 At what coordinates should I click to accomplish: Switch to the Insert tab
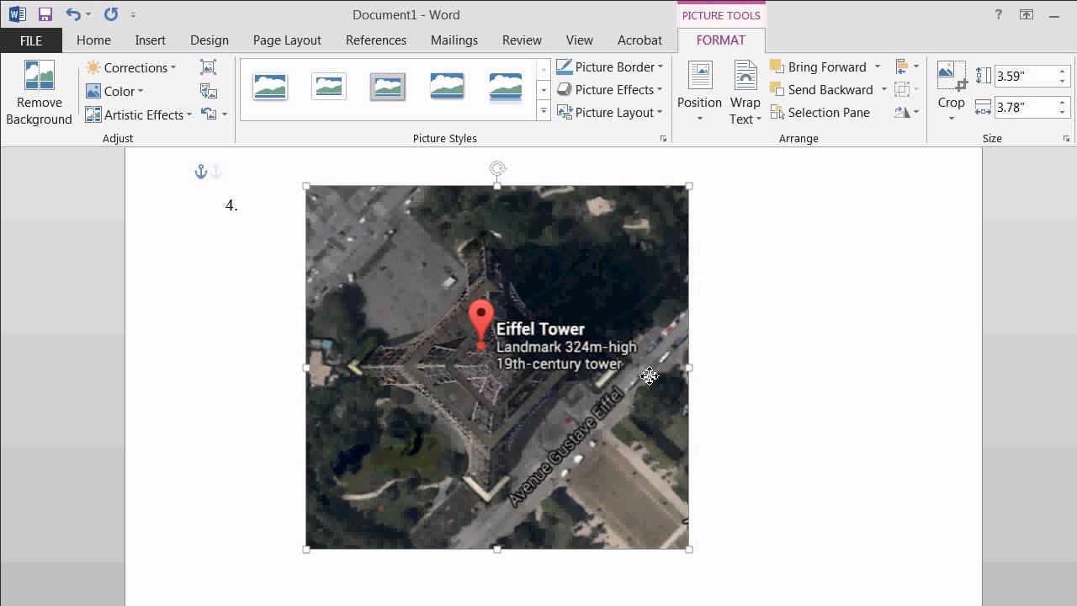151,40
